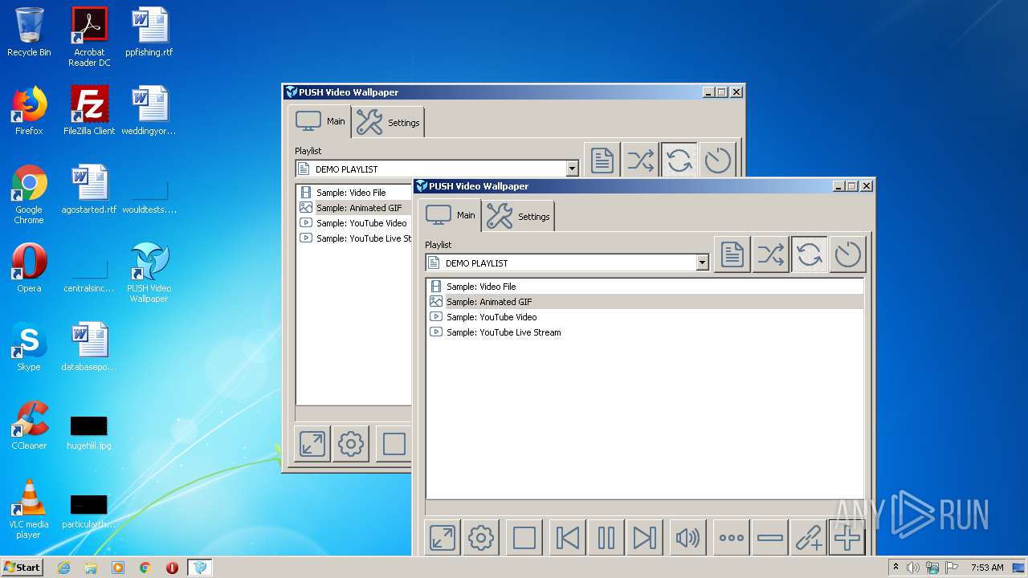Click playlist manager icon in back window
The width and height of the screenshot is (1028, 578).
coord(602,161)
